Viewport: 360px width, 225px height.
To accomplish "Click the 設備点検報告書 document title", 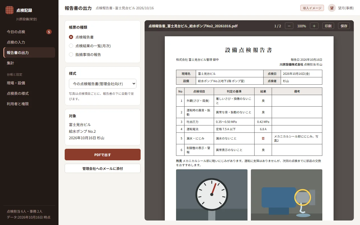I will (249, 50).
